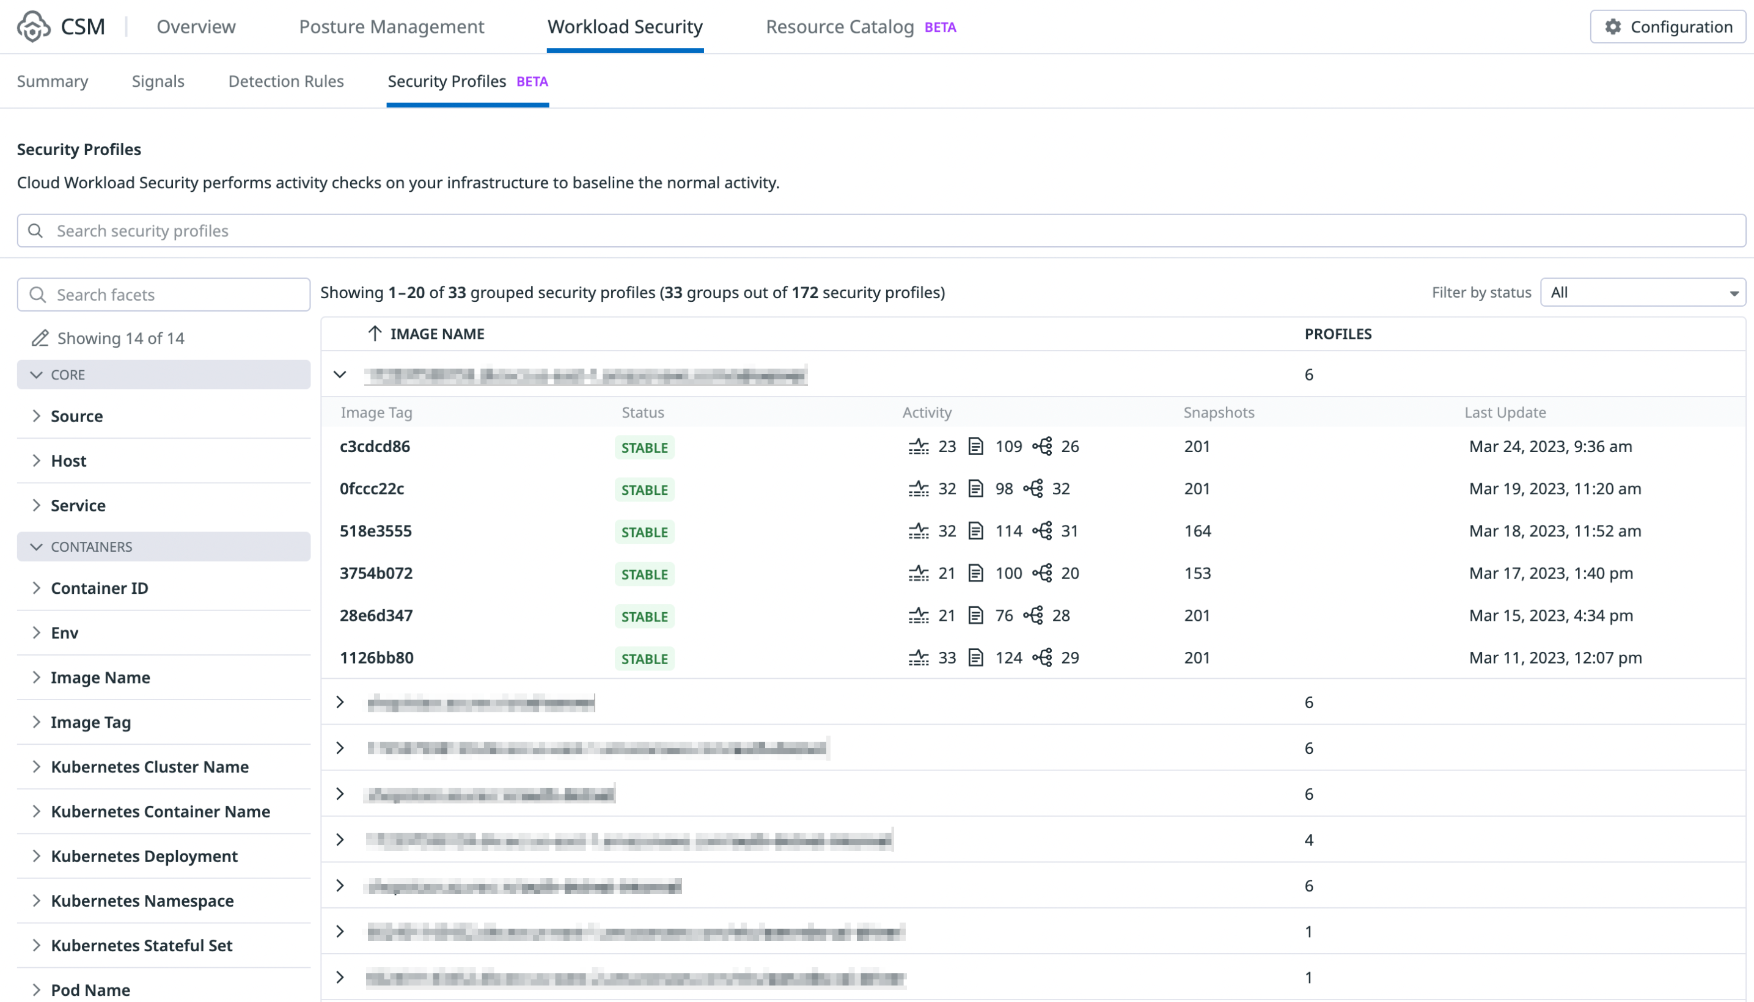
Task: Click the file activity icon in 0fccc22c row
Action: (975, 489)
